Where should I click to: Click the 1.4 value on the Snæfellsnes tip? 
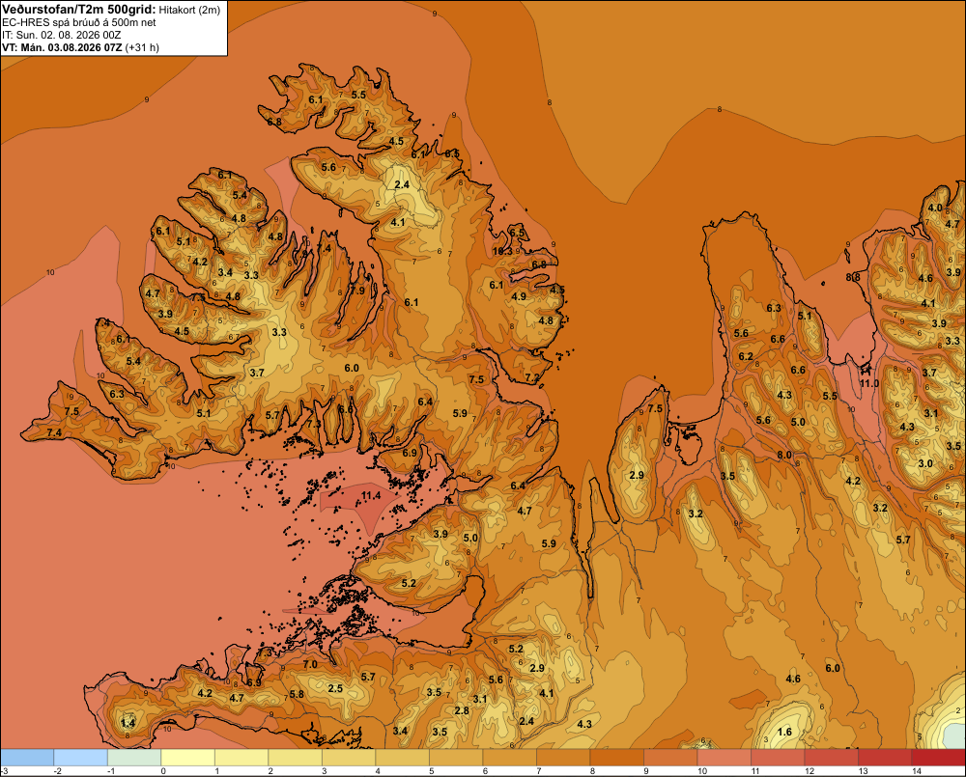(x=128, y=723)
